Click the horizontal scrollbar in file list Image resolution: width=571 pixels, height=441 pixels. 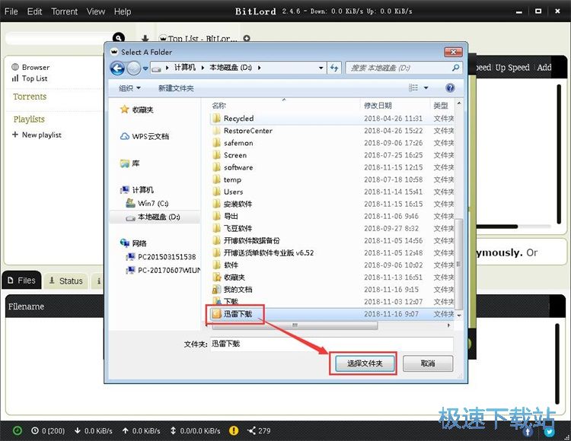coord(295,325)
